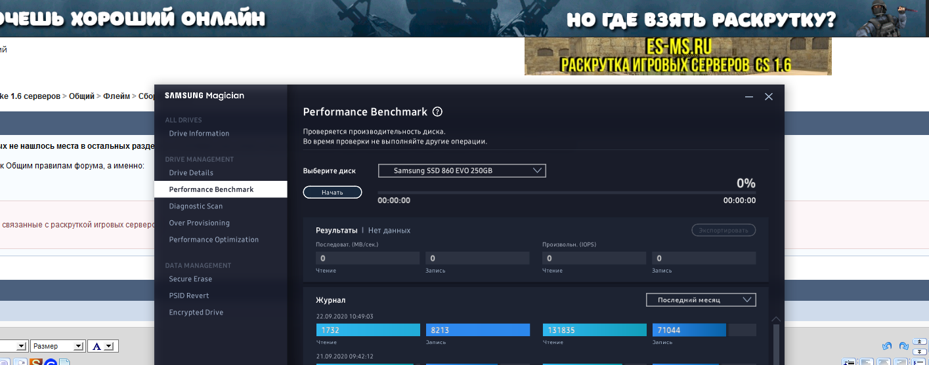
Task: Open the Samsung SSD 860 EVO drive dropdown
Action: pyautogui.click(x=462, y=170)
